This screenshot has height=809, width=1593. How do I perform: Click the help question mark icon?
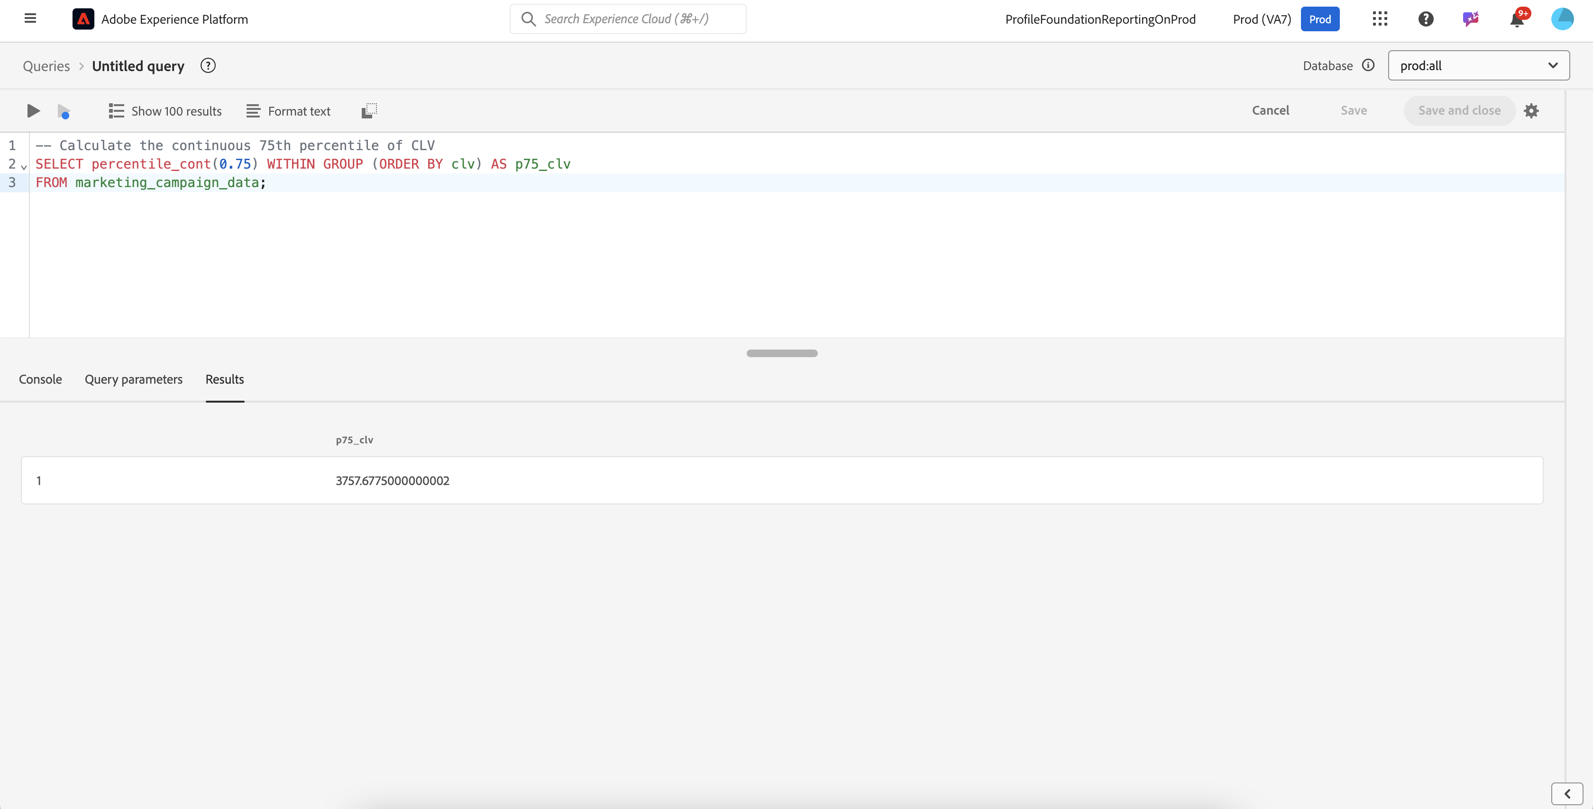click(1426, 19)
